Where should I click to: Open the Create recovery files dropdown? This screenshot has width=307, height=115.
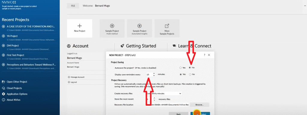click(164, 93)
